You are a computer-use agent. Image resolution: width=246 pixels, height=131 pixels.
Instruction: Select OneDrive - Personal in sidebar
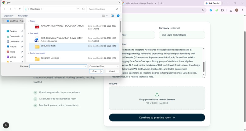coord(15,21)
